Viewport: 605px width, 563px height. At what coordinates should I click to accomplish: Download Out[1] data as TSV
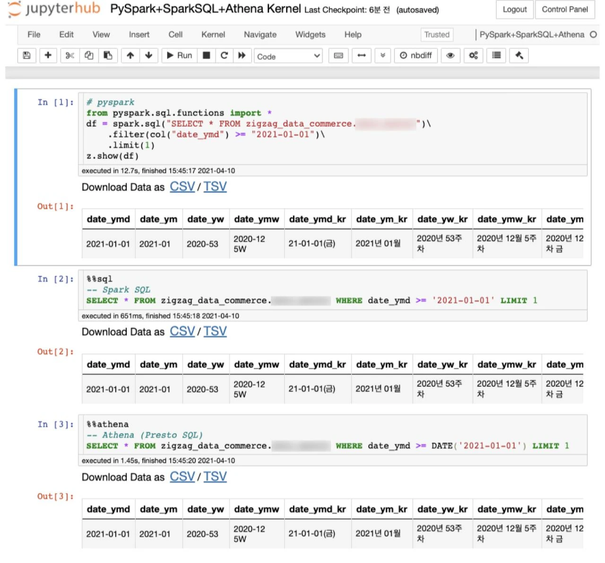[x=215, y=187]
